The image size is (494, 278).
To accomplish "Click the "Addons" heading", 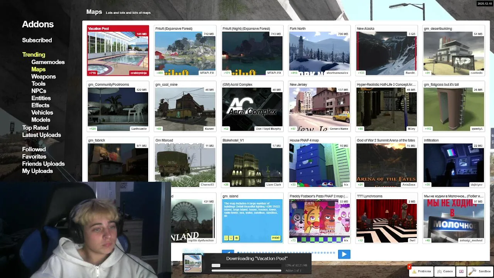I will point(38,24).
